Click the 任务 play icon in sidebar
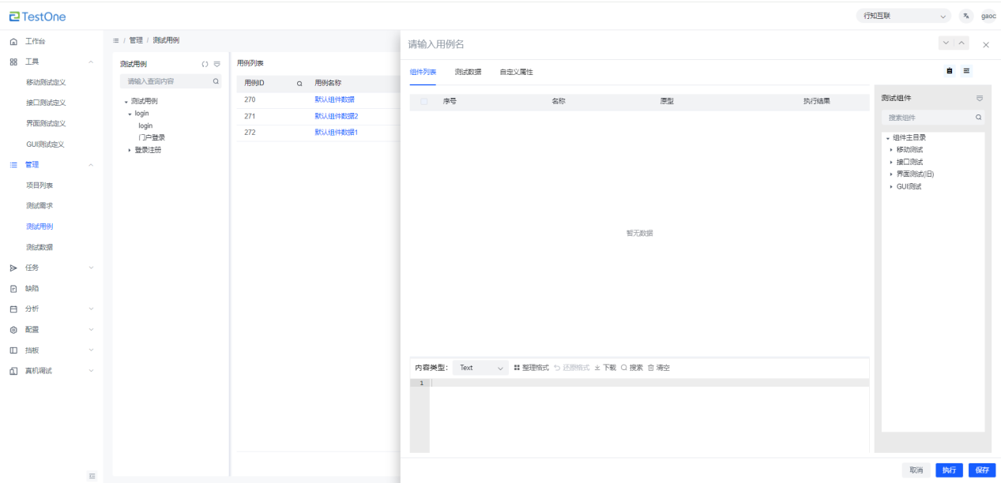The height and width of the screenshot is (483, 1001). 13,268
